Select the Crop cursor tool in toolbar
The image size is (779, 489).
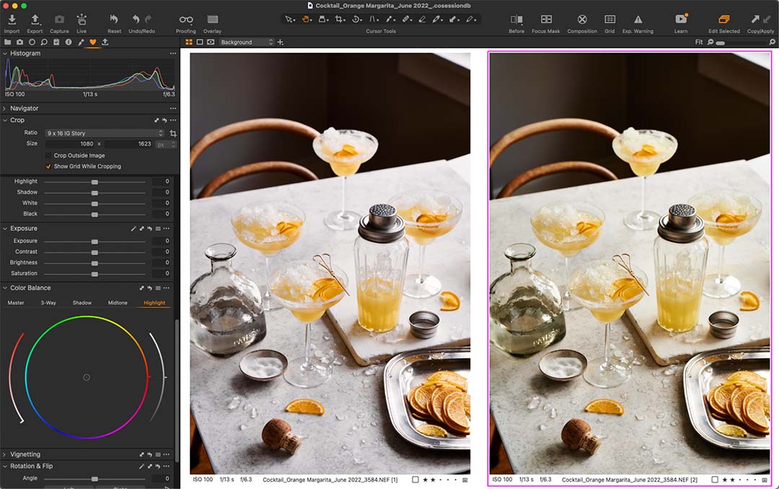pos(339,19)
